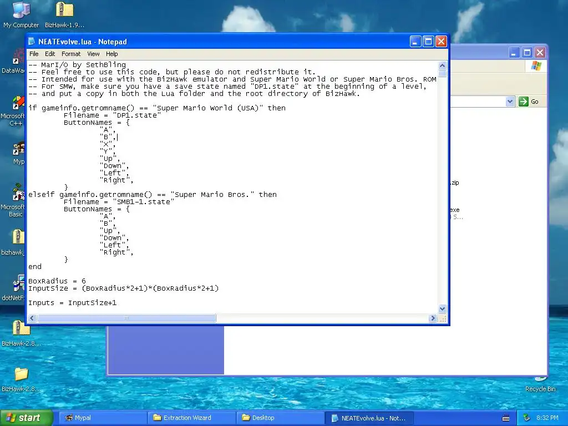This screenshot has height=426, width=568.
Task: Switch to Desktop folder in the taskbar
Action: click(x=280, y=418)
